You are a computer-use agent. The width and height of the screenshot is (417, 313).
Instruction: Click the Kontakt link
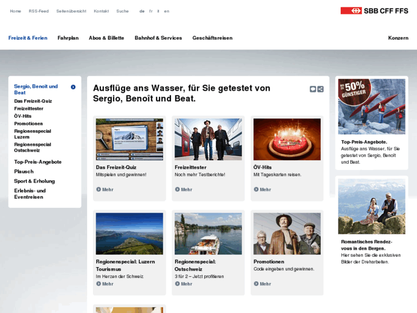click(102, 11)
